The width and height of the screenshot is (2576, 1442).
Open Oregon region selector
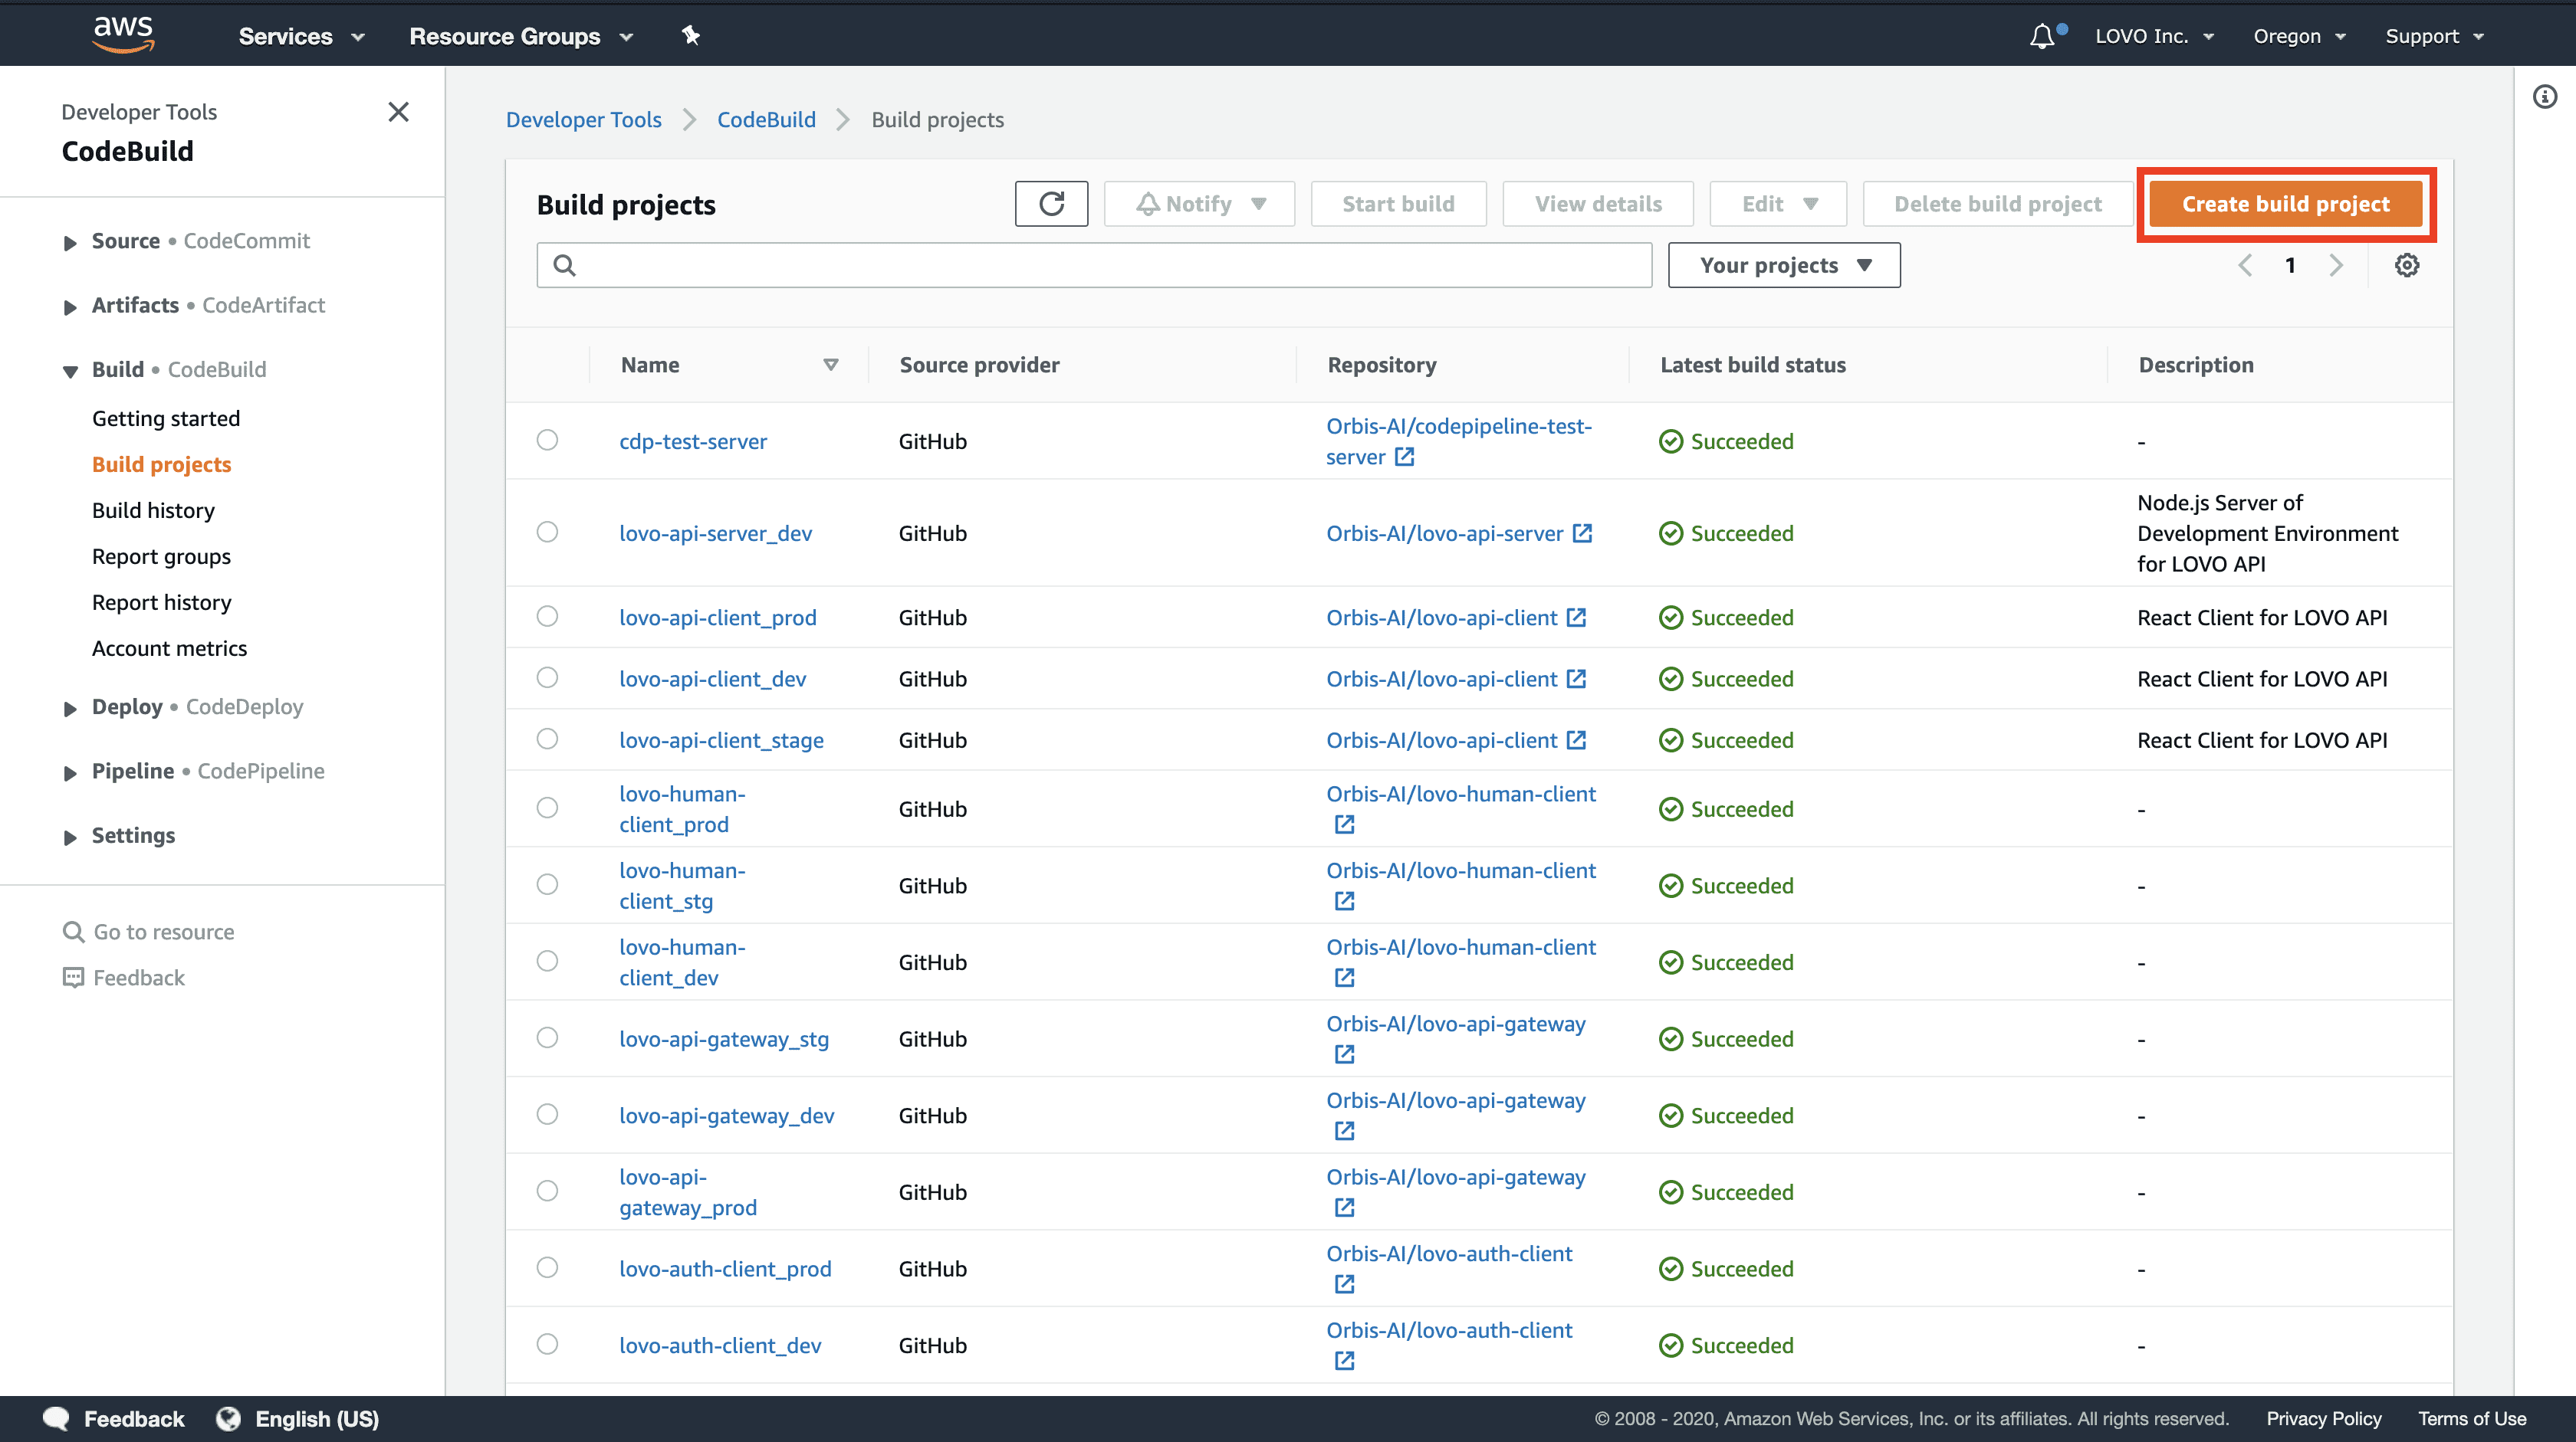tap(2299, 37)
